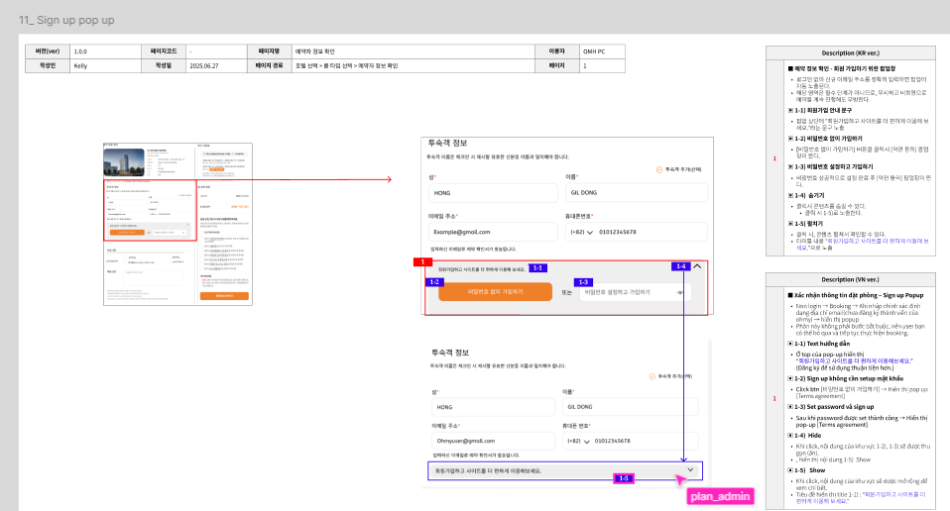950x511 pixels.
Task: Select the blue 1-4 annotation tag
Action: coord(680,266)
